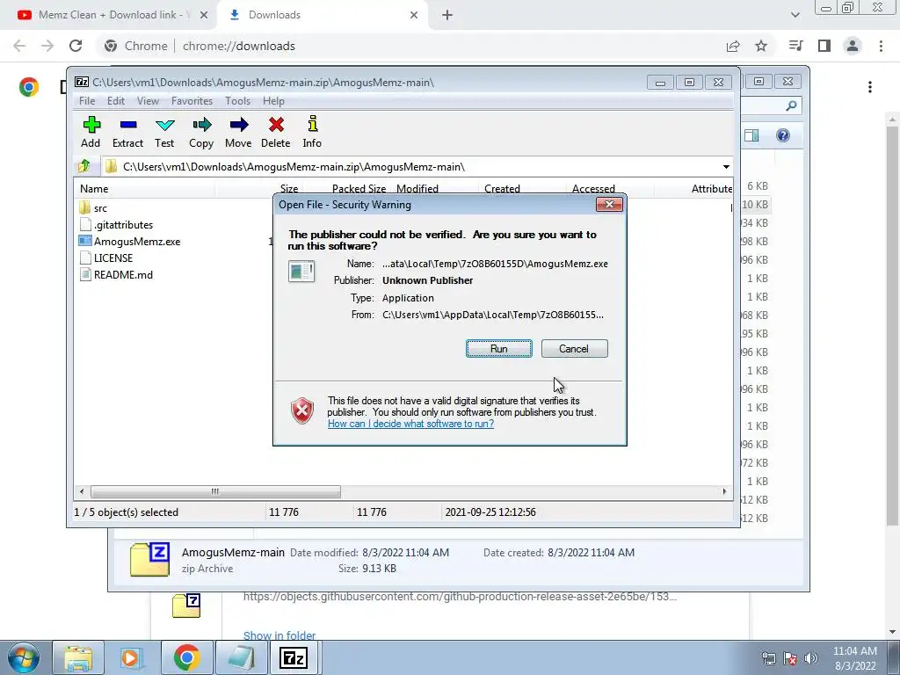Screen dimensions: 900x675
Task: Click the red shield warning icon
Action: pyautogui.click(x=302, y=411)
